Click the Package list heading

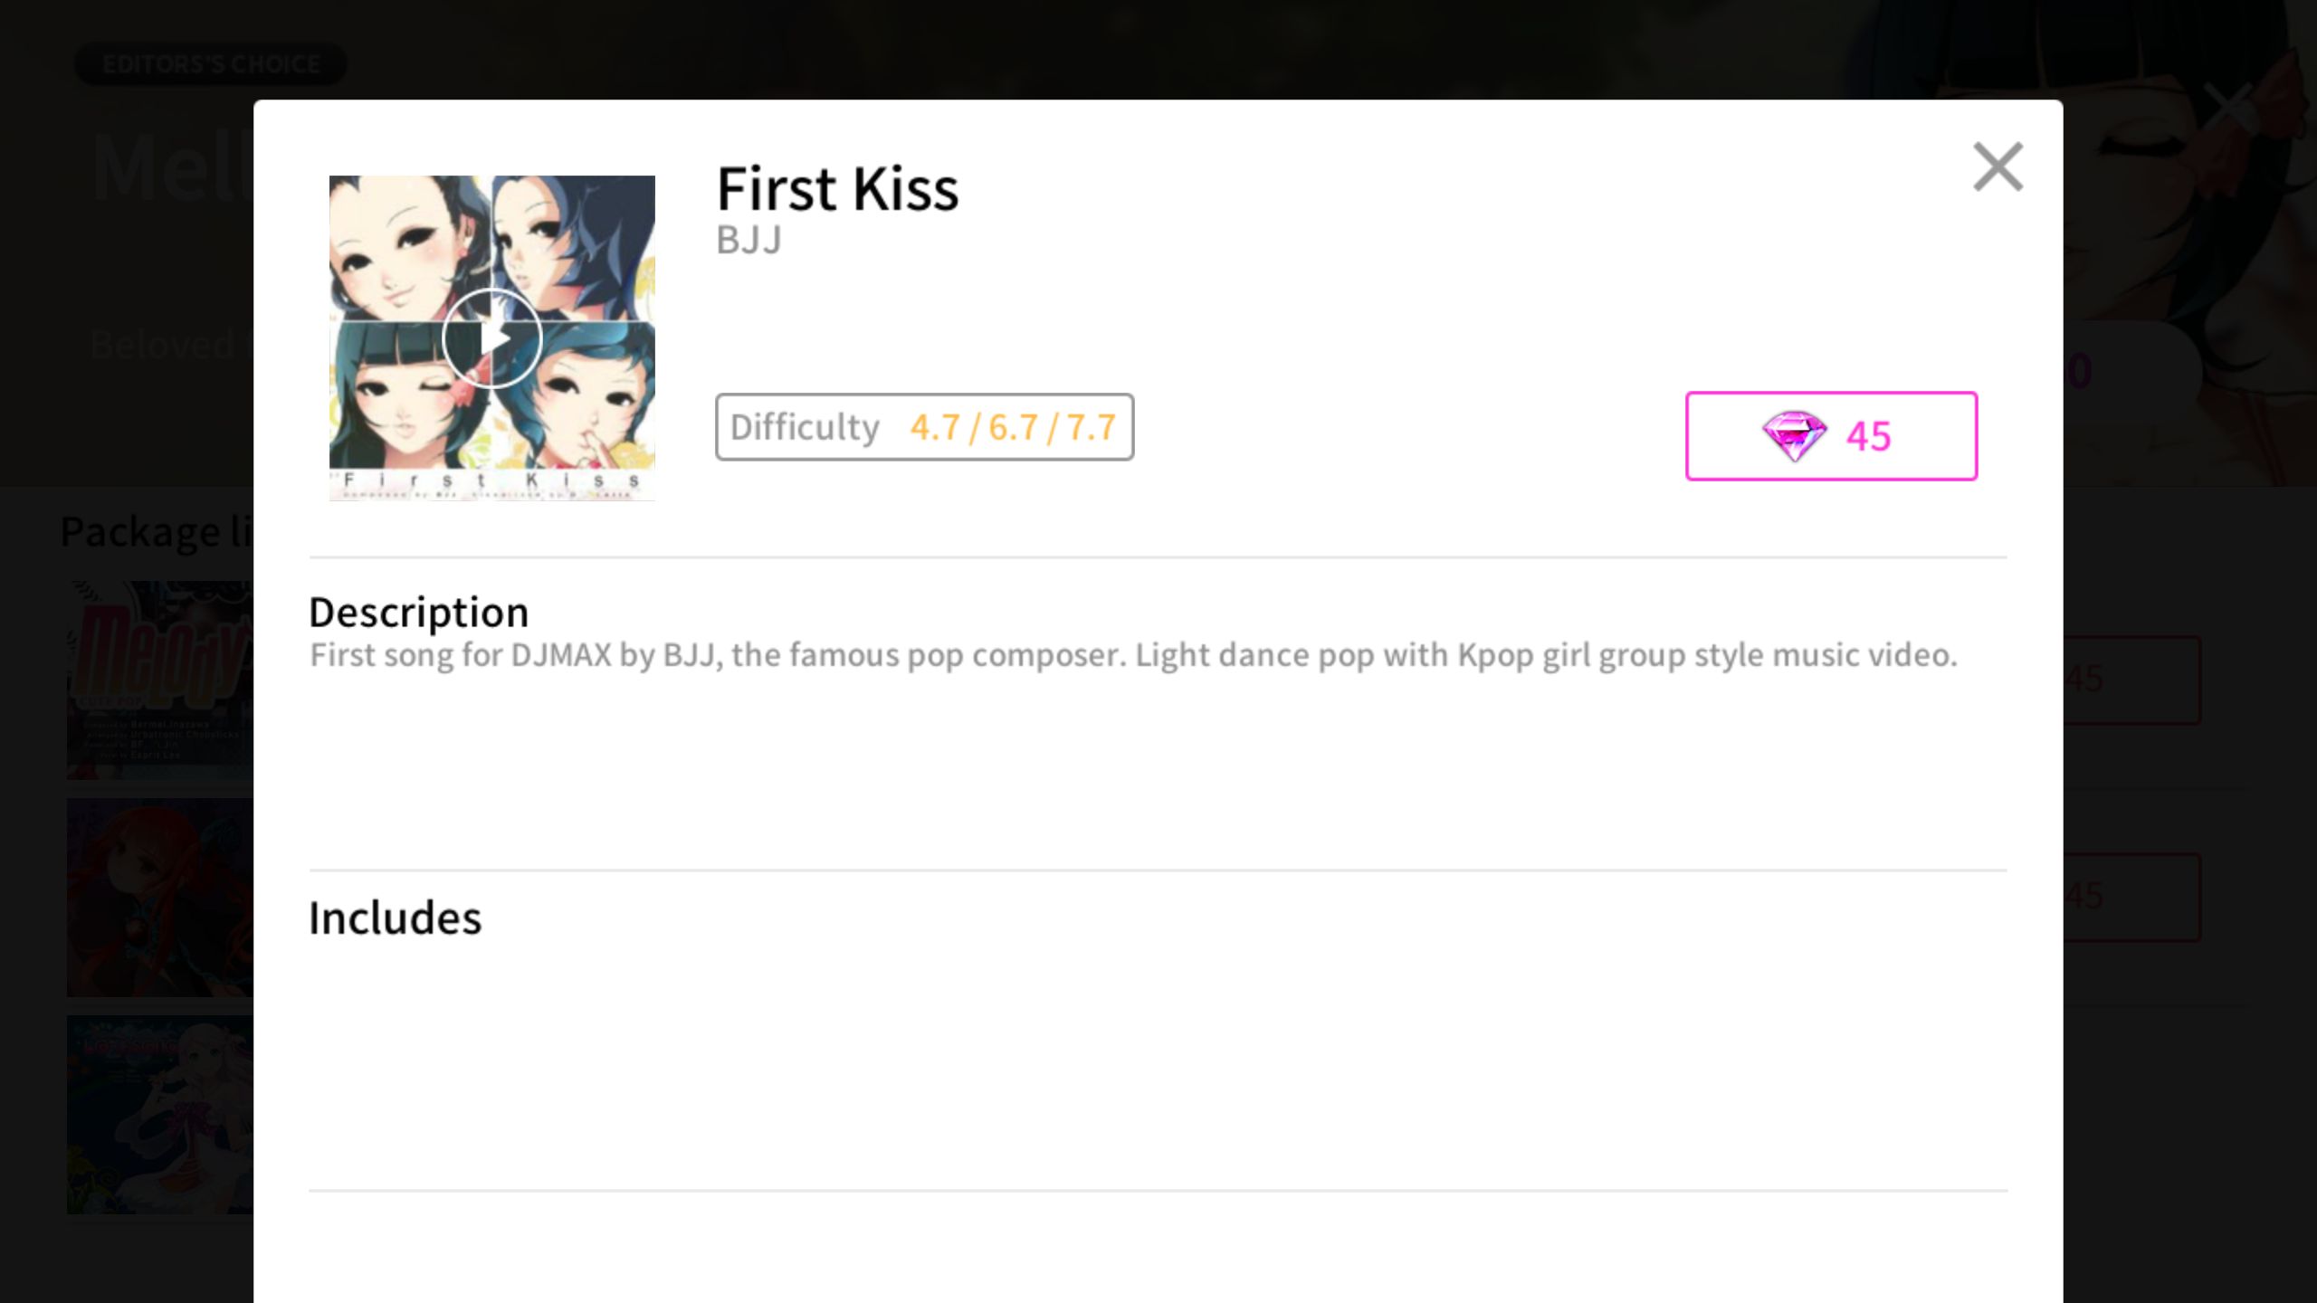click(157, 531)
